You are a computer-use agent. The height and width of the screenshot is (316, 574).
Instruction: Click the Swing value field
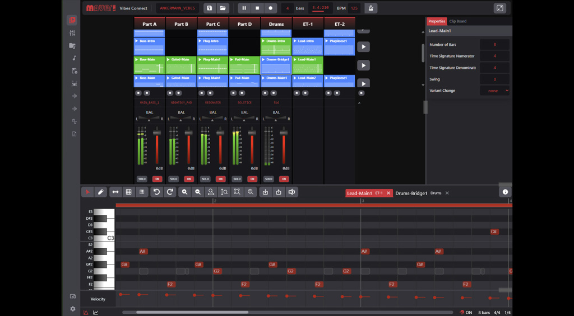tap(494, 79)
